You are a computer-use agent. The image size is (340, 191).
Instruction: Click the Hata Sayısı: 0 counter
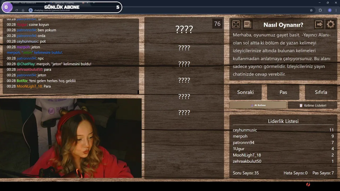tap(295, 173)
